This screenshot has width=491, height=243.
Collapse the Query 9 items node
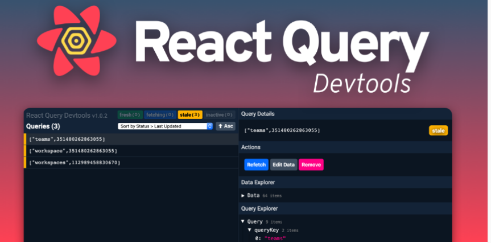pos(243,222)
